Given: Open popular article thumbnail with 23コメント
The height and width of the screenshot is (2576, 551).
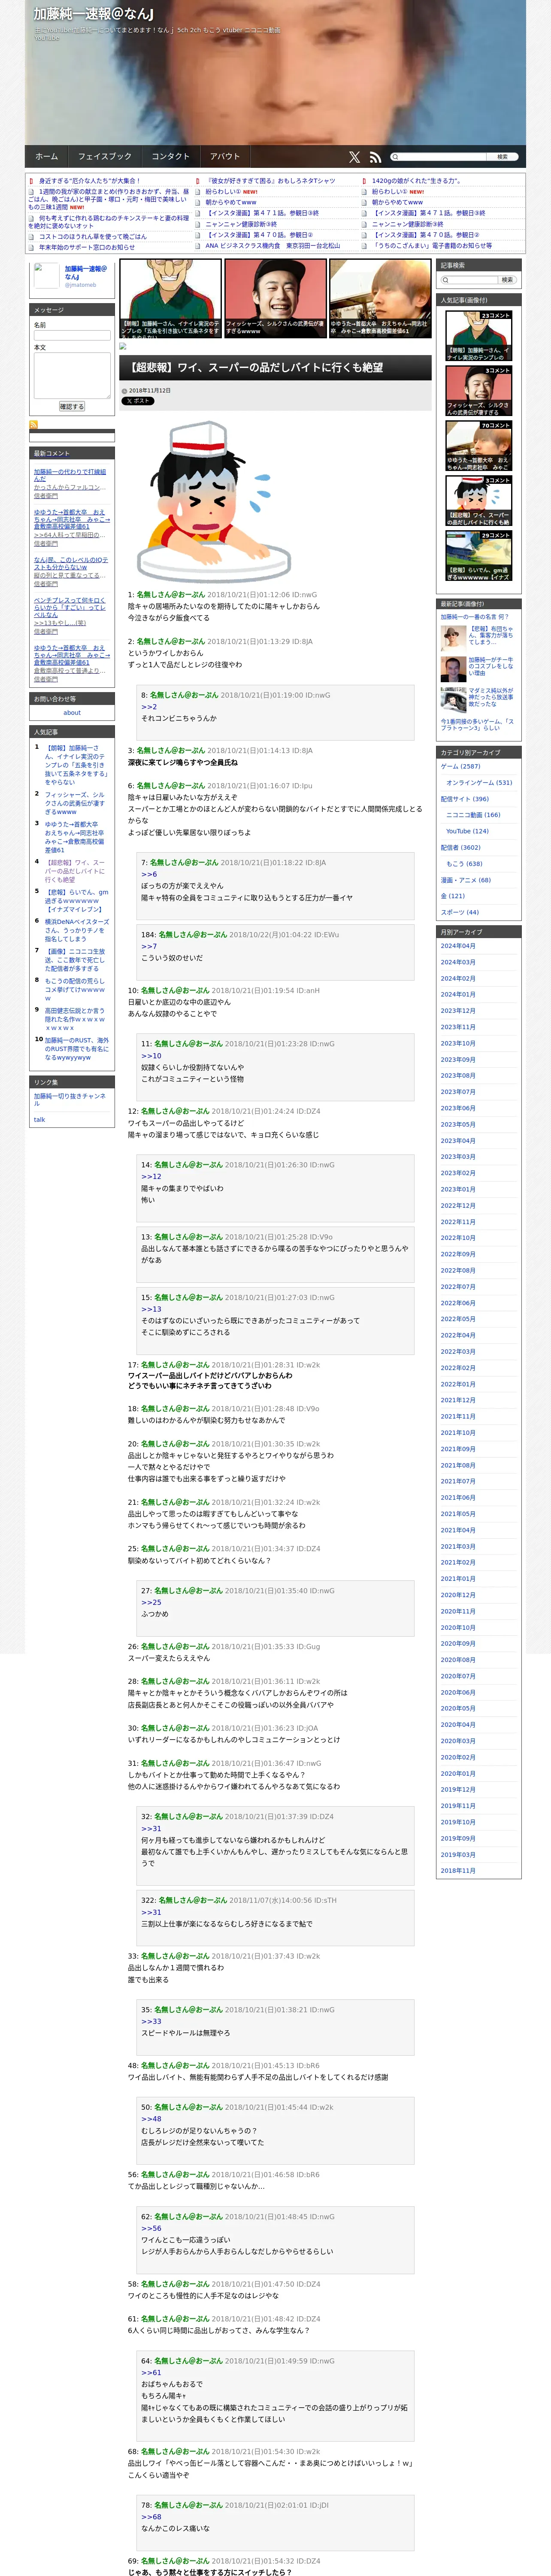Looking at the screenshot, I should click(x=478, y=336).
